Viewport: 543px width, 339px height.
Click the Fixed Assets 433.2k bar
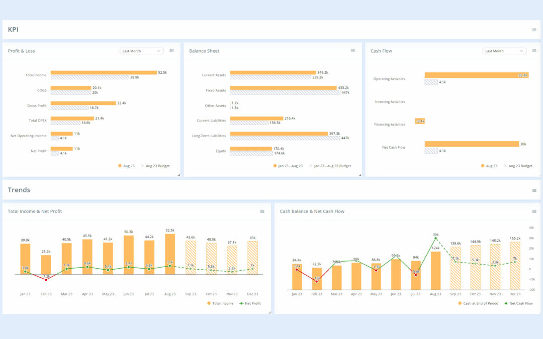pyautogui.click(x=283, y=88)
